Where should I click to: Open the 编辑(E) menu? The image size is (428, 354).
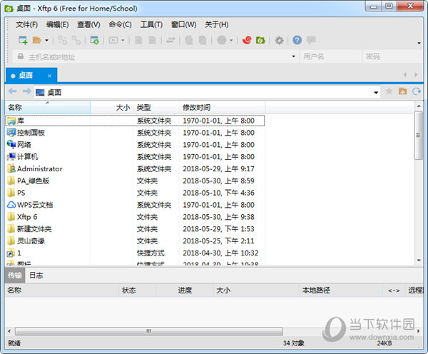coord(57,24)
